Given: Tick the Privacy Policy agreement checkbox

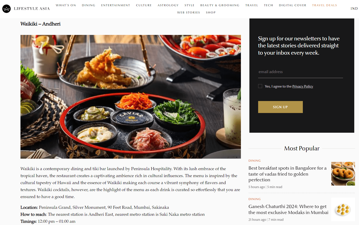Looking at the screenshot, I should [x=260, y=86].
